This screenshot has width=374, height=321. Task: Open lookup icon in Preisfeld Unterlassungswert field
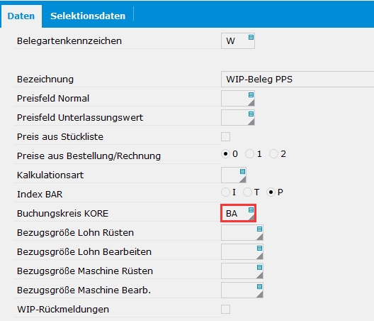click(251, 114)
